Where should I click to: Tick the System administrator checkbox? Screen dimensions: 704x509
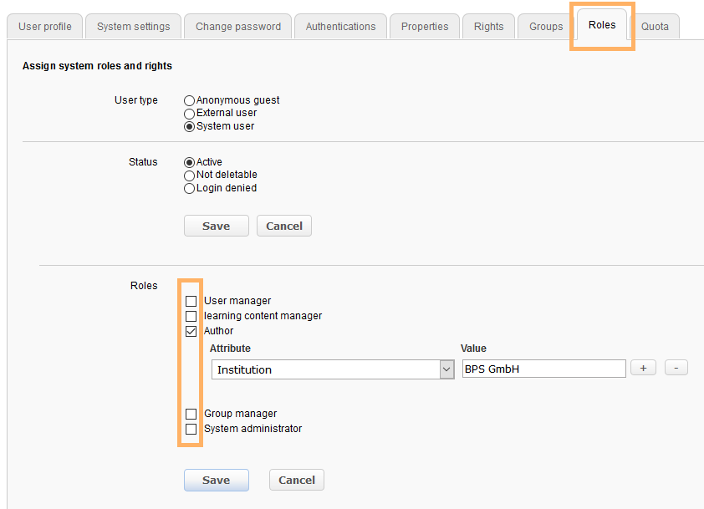pos(191,429)
